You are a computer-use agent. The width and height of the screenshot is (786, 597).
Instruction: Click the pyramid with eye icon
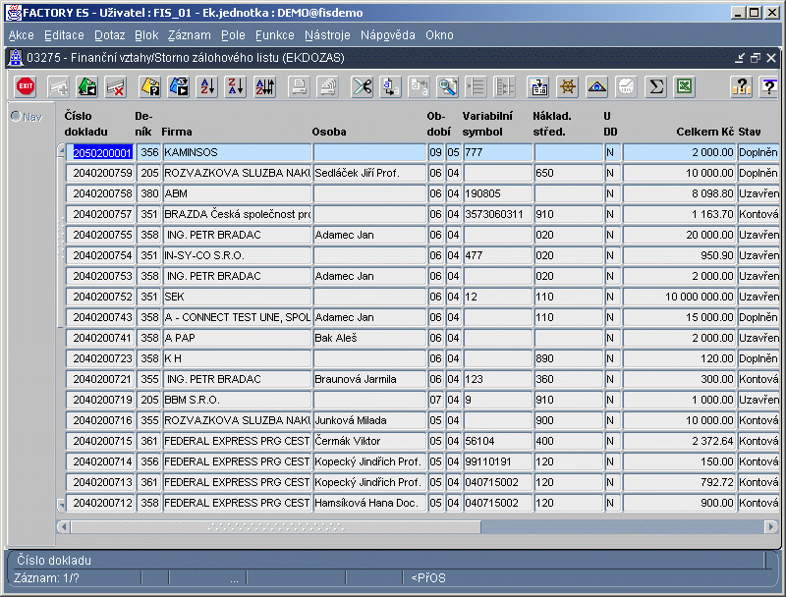click(x=597, y=86)
